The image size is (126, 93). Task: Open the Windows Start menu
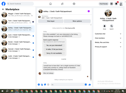tap(2, 91)
